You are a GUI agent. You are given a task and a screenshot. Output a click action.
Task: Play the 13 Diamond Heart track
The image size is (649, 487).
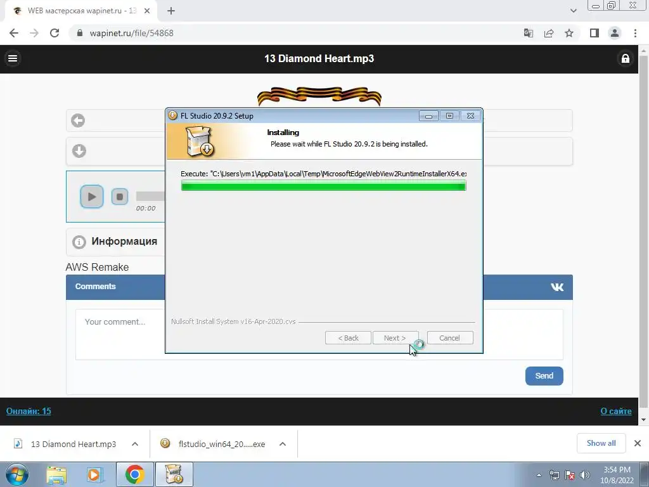(x=91, y=197)
